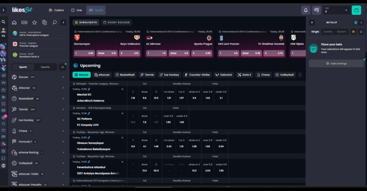Open Odds Settings in betslip
Viewport: 367px width, 191px height.
(x=336, y=64)
